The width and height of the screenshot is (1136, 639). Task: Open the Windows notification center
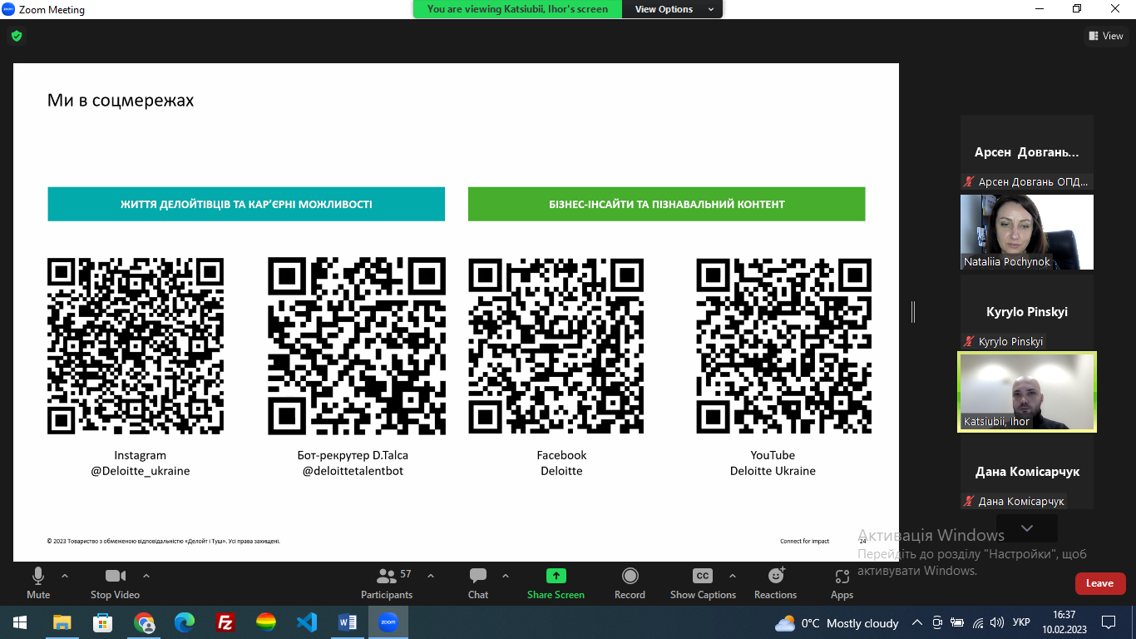1109,622
